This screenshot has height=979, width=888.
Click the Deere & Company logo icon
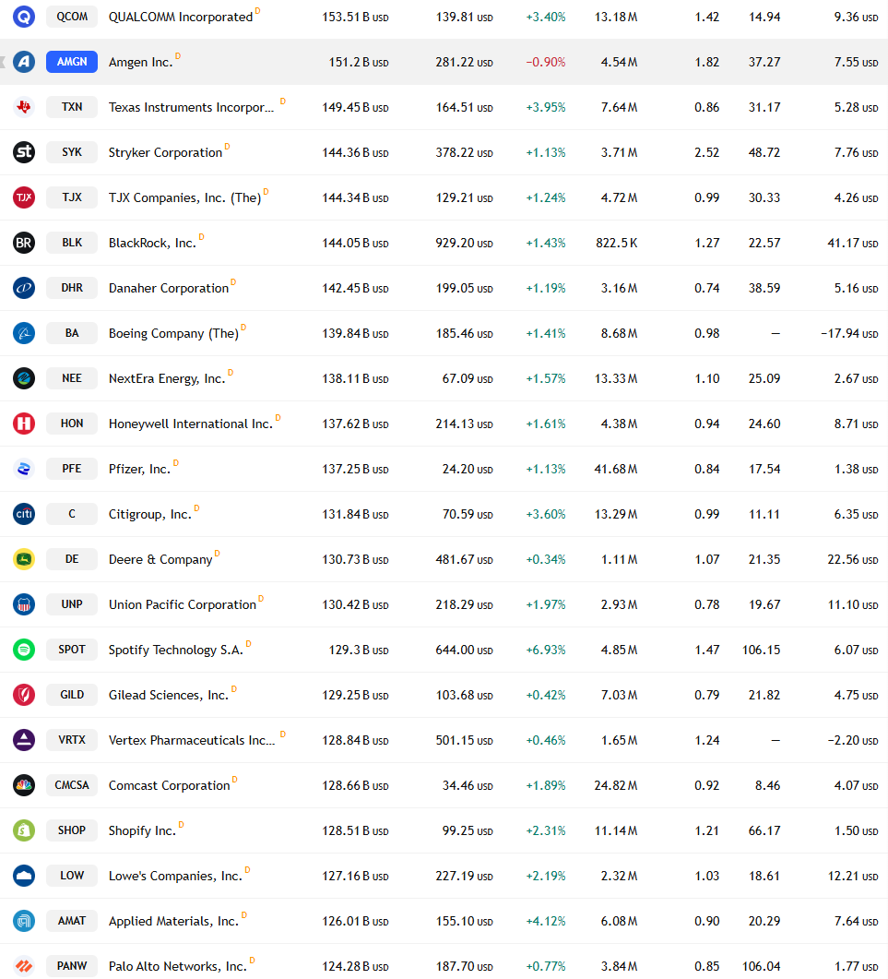[24, 559]
